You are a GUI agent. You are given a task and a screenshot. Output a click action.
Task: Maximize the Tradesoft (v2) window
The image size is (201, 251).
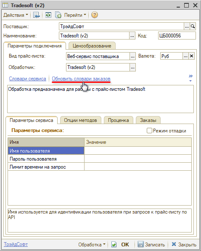click(x=187, y=5)
